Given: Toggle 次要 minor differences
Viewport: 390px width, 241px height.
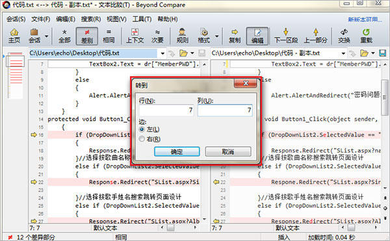Looking at the screenshot, I should click(x=157, y=36).
